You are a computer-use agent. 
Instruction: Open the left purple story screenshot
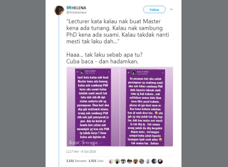click(x=93, y=107)
